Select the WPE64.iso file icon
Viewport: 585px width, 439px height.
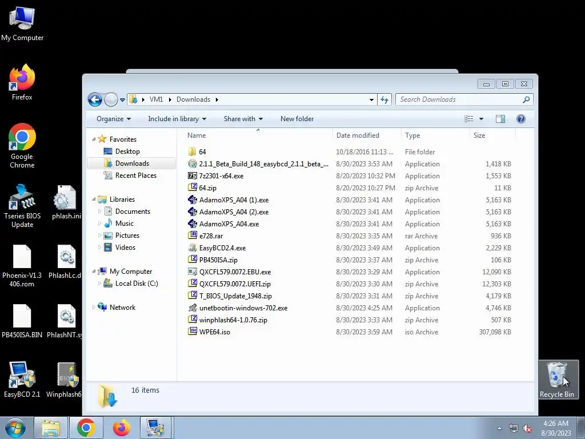192,332
